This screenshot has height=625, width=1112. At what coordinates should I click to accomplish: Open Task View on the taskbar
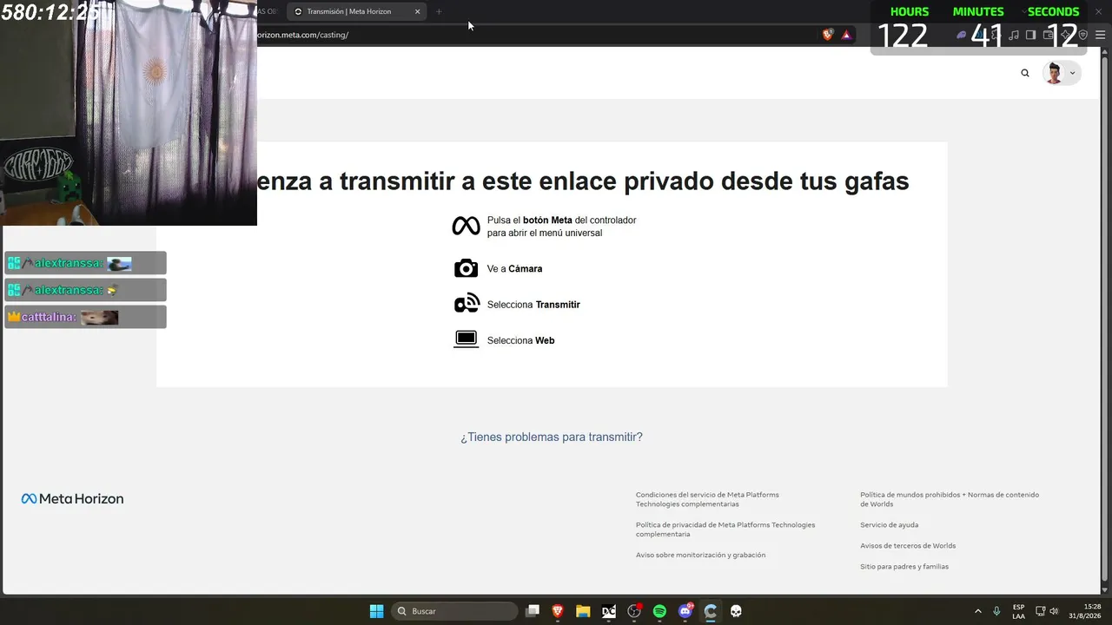533,611
